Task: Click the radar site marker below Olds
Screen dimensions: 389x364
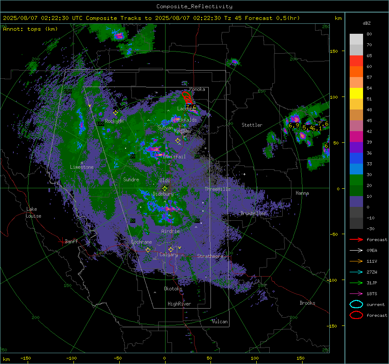Action: click(165, 188)
